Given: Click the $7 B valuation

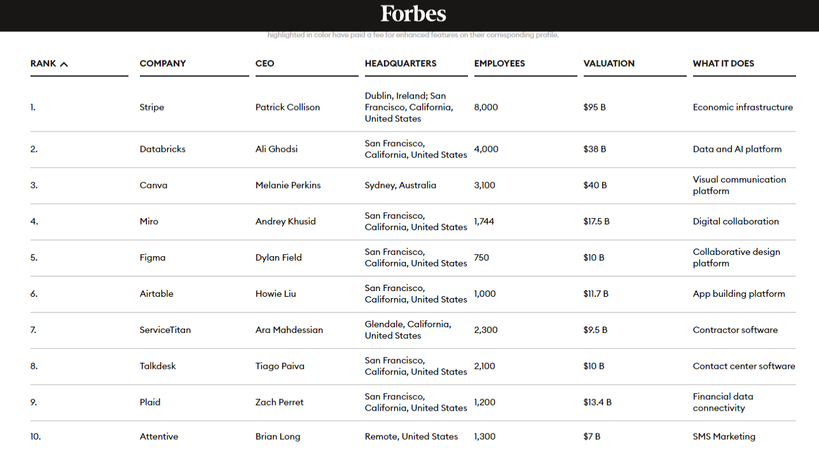Looking at the screenshot, I should click(x=592, y=437).
